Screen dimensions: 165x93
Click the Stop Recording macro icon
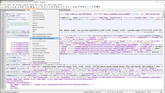pos(69,7)
